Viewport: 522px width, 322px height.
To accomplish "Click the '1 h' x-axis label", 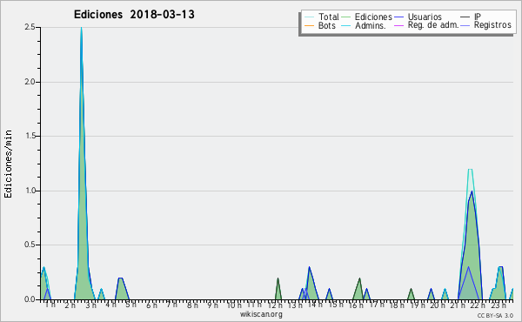I will tap(50, 305).
